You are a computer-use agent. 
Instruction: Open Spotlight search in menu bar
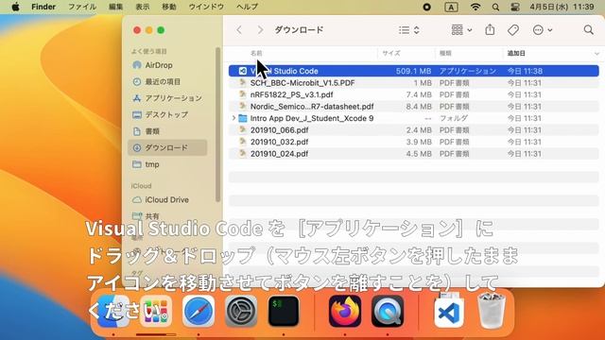pos(495,7)
